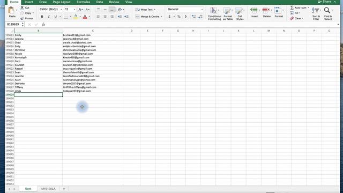Open Format as Table
343x193 pixels.
click(x=228, y=13)
